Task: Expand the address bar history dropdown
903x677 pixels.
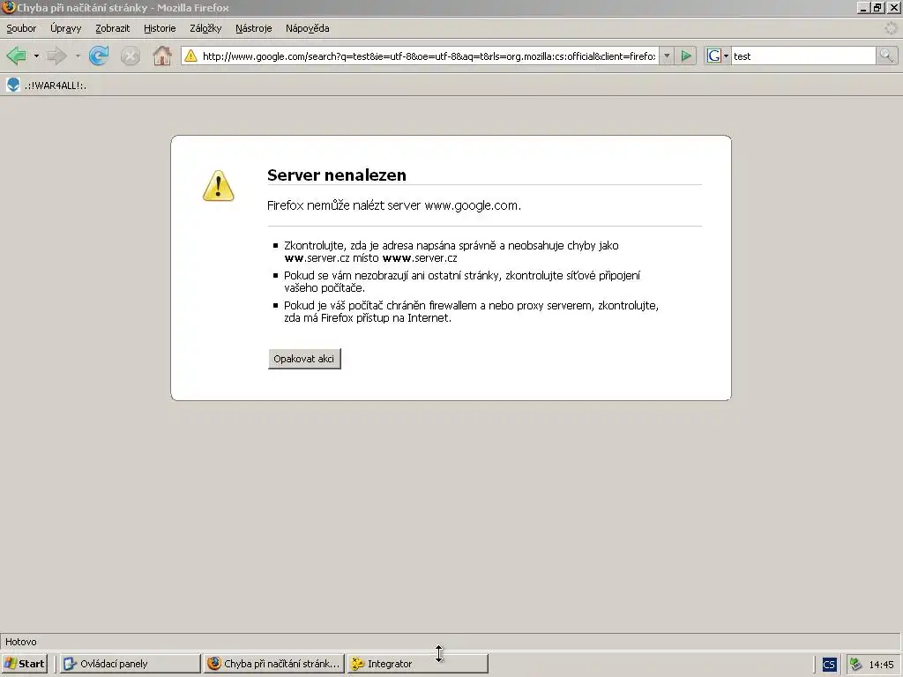Action: (667, 56)
